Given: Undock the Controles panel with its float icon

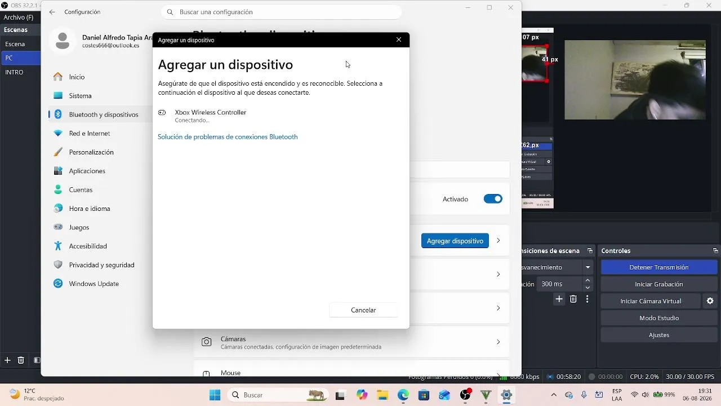Looking at the screenshot, I should [x=715, y=251].
